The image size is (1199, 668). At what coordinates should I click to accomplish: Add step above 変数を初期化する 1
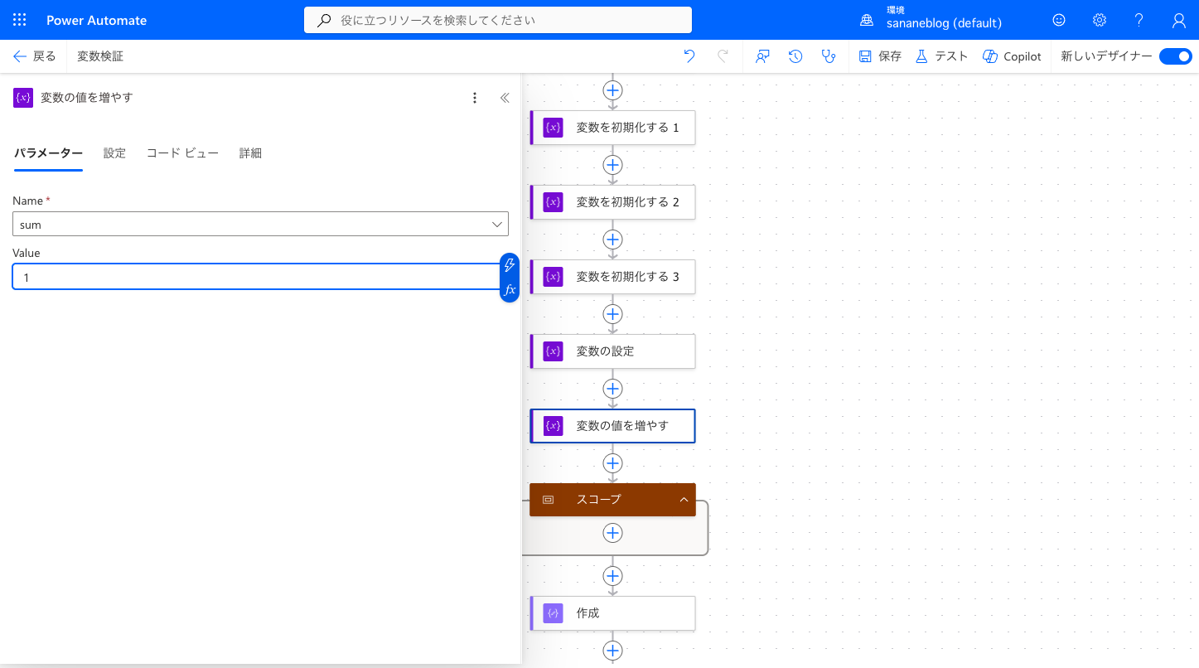tap(612, 90)
